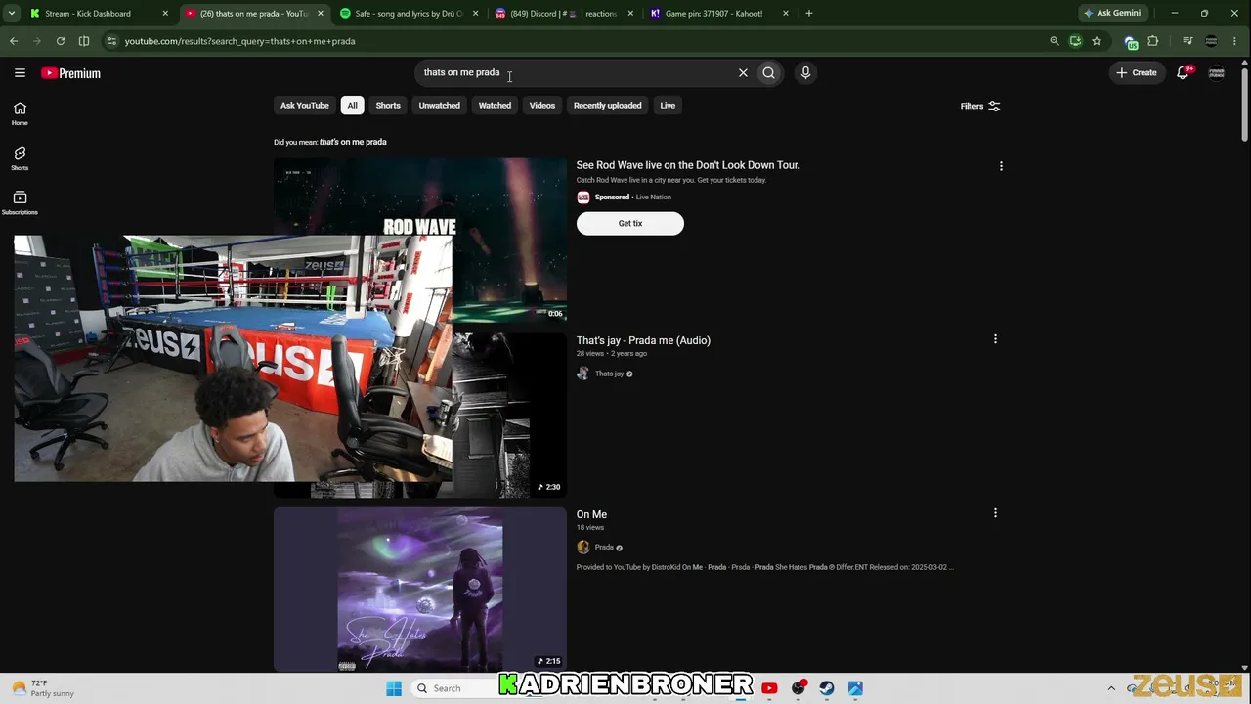This screenshot has height=704, width=1251.
Task: View site information in address bar
Action: pyautogui.click(x=111, y=41)
